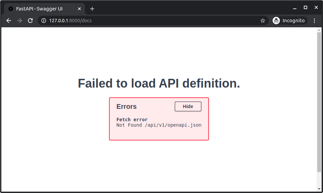The image size is (323, 193).
Task: Bookmark this page with the star icon
Action: tap(263, 21)
